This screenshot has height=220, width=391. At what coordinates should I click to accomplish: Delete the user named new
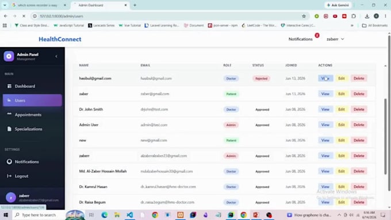359,140
